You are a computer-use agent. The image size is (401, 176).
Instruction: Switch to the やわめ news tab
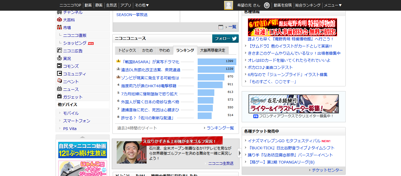coord(165,50)
